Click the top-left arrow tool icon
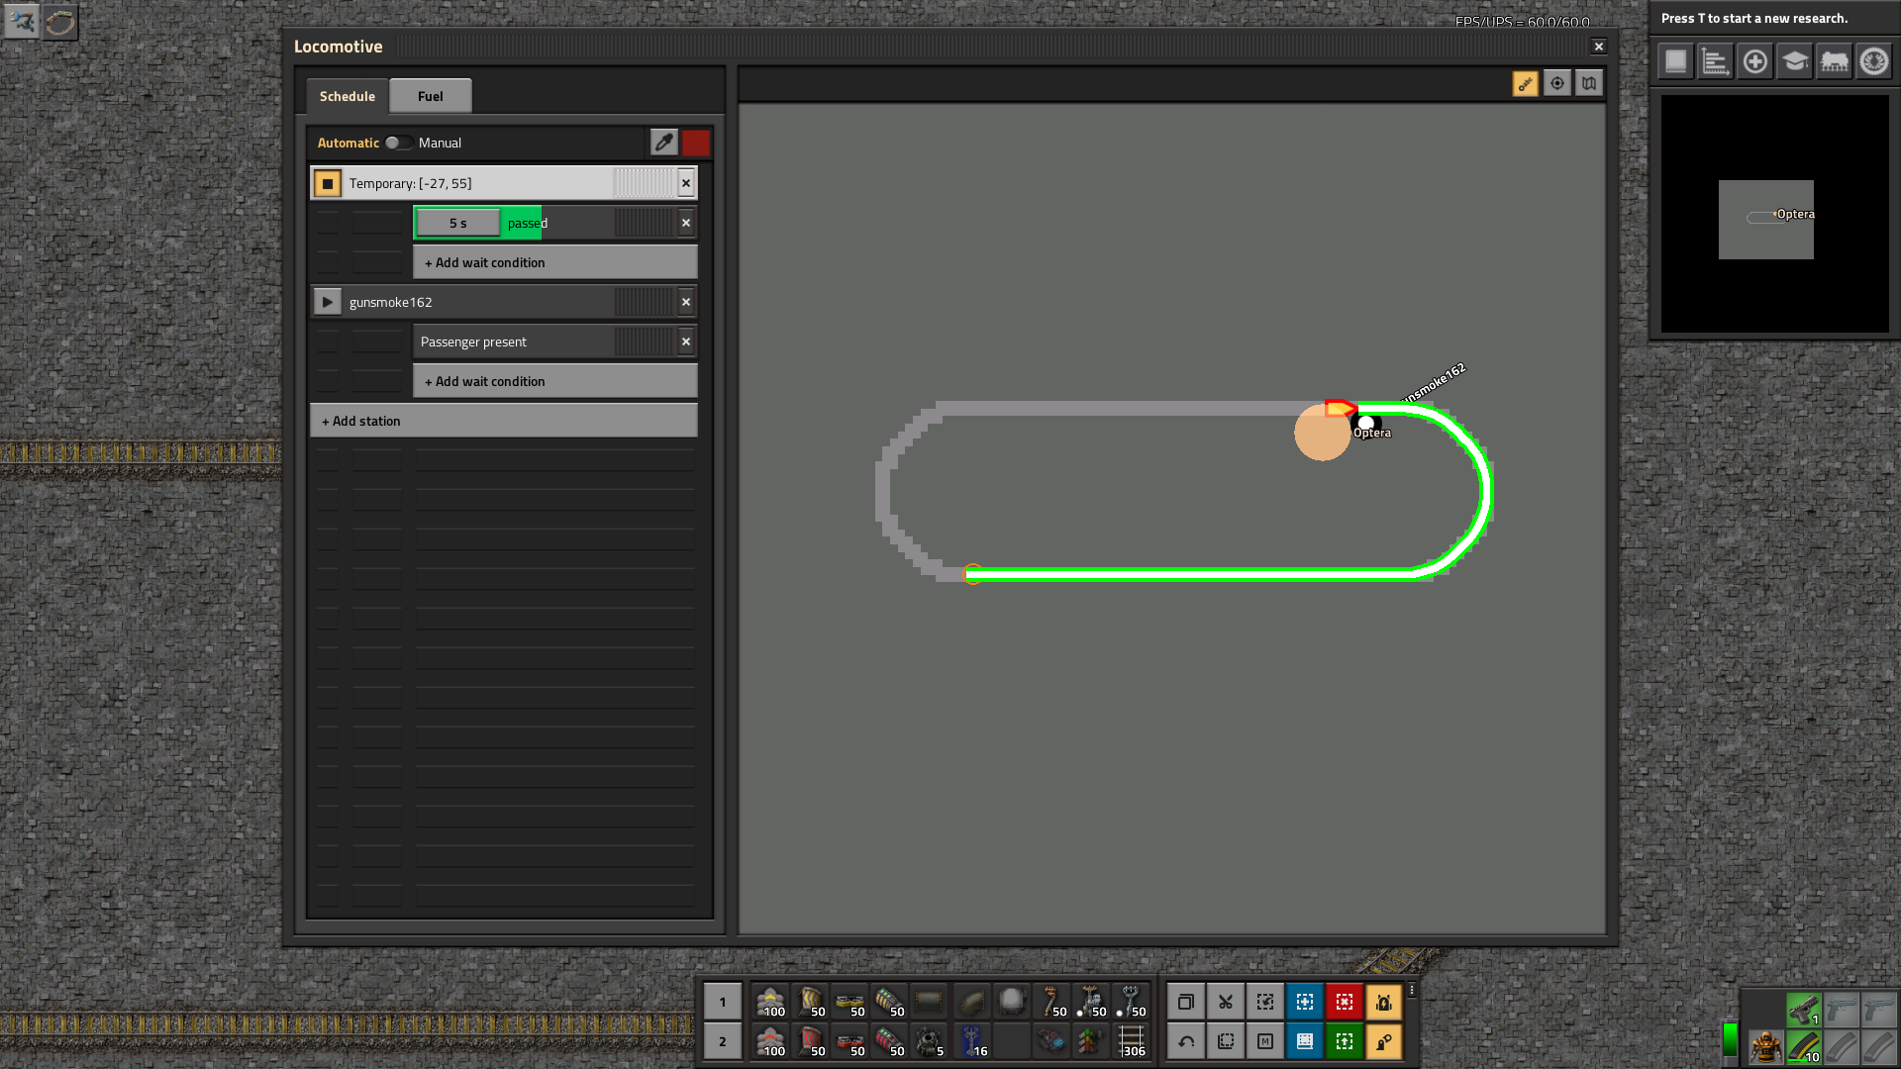 [x=22, y=21]
